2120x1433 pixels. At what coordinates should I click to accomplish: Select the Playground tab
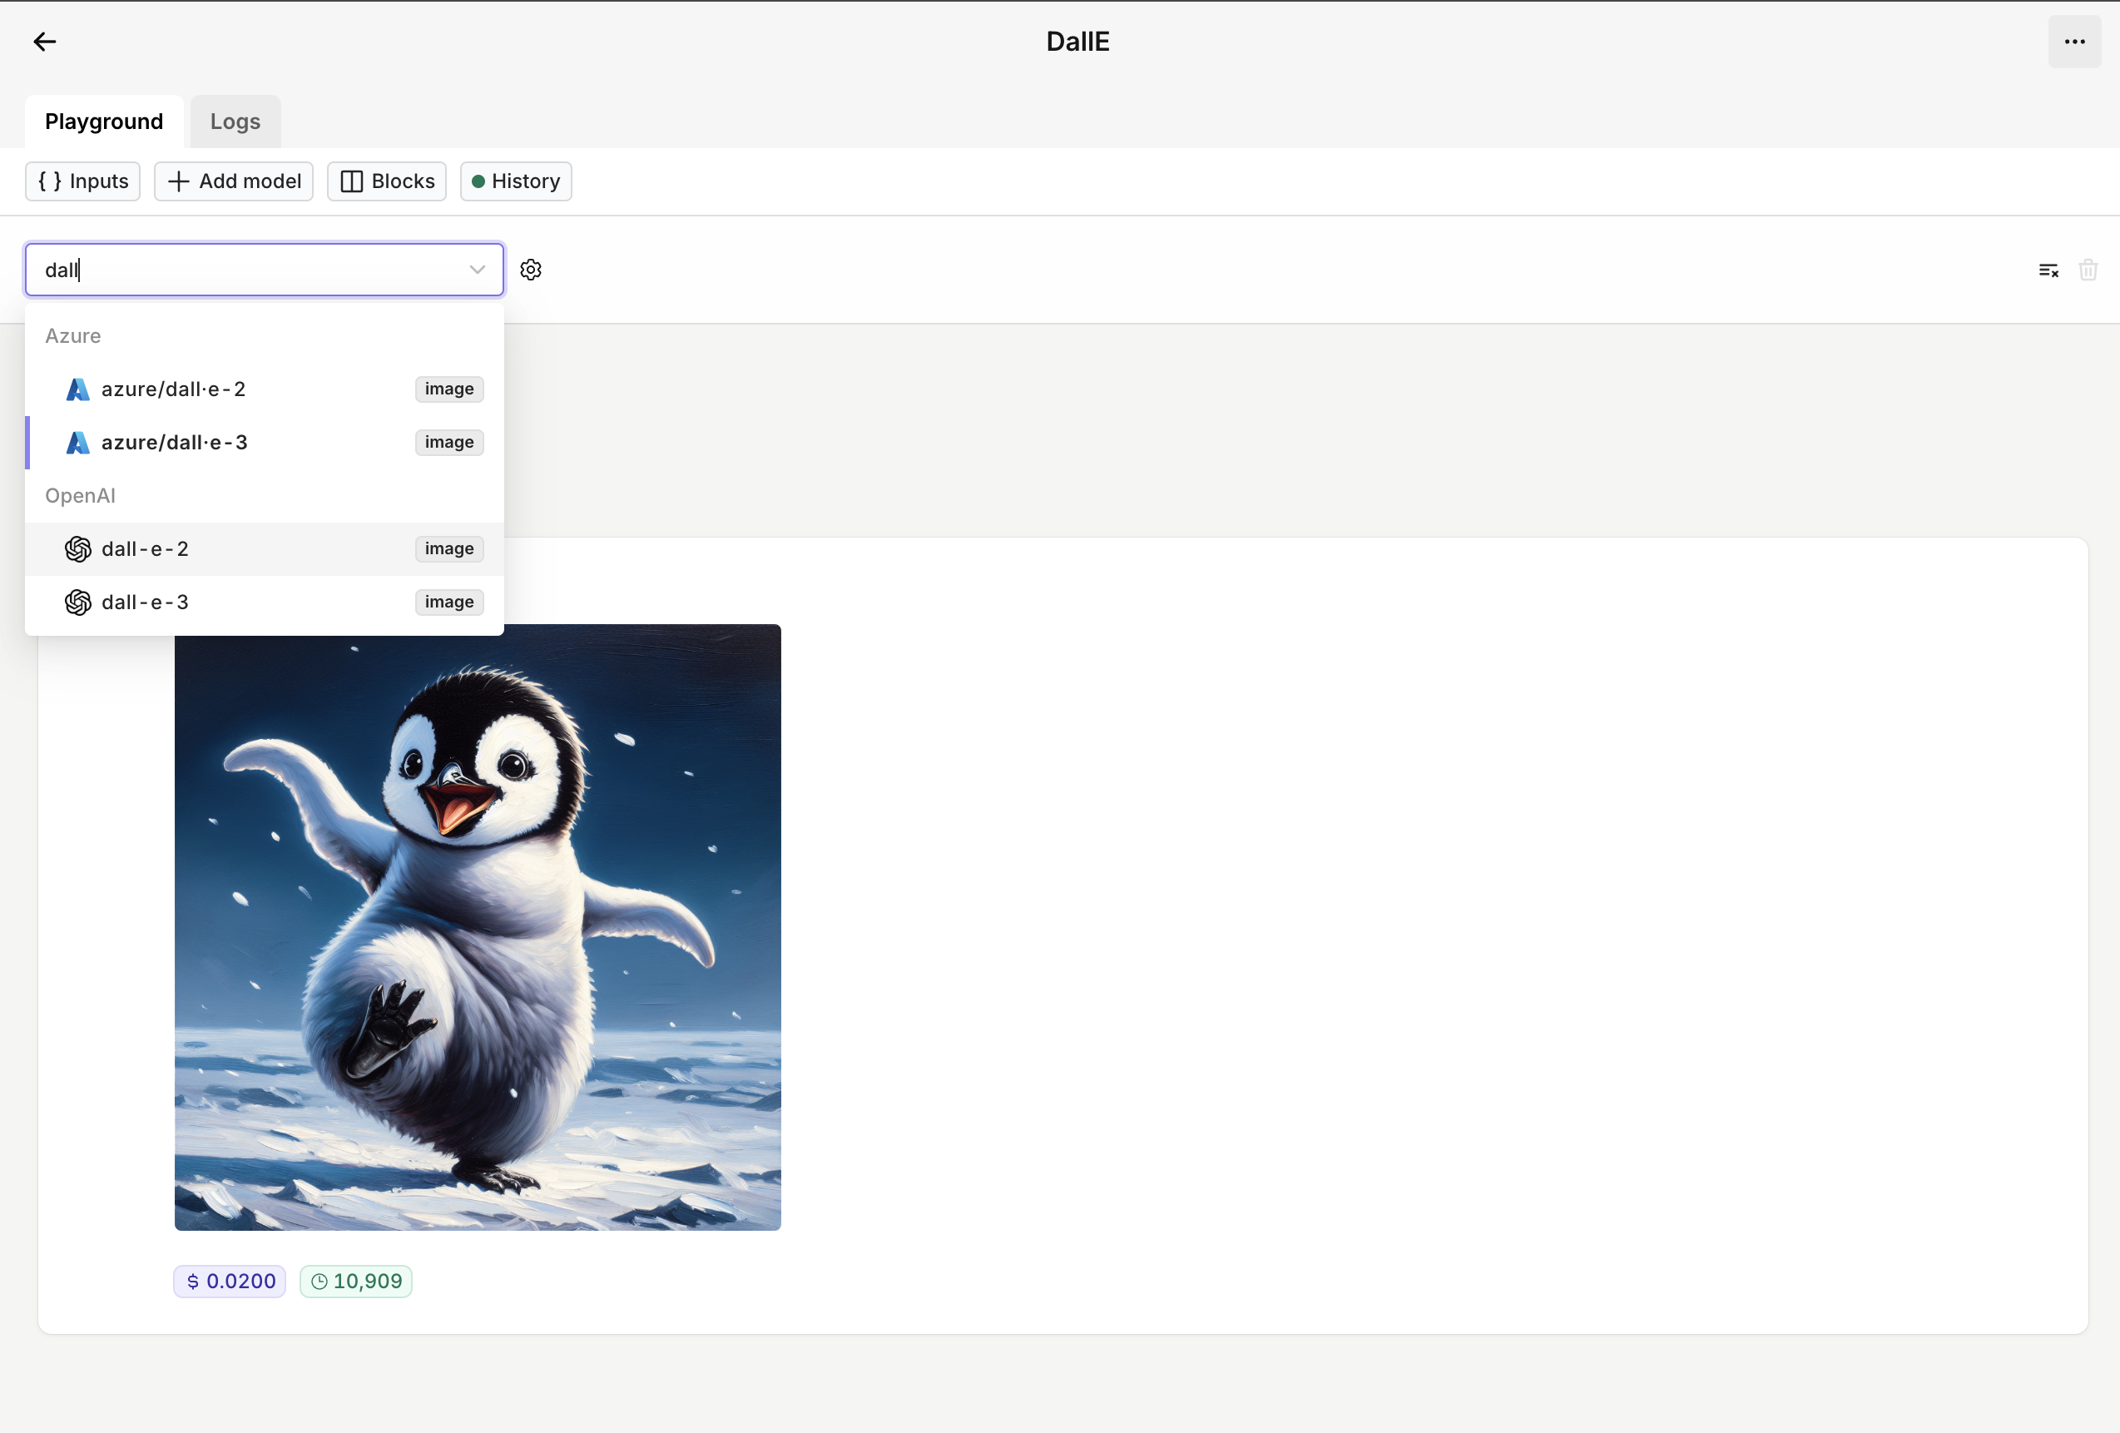click(104, 121)
